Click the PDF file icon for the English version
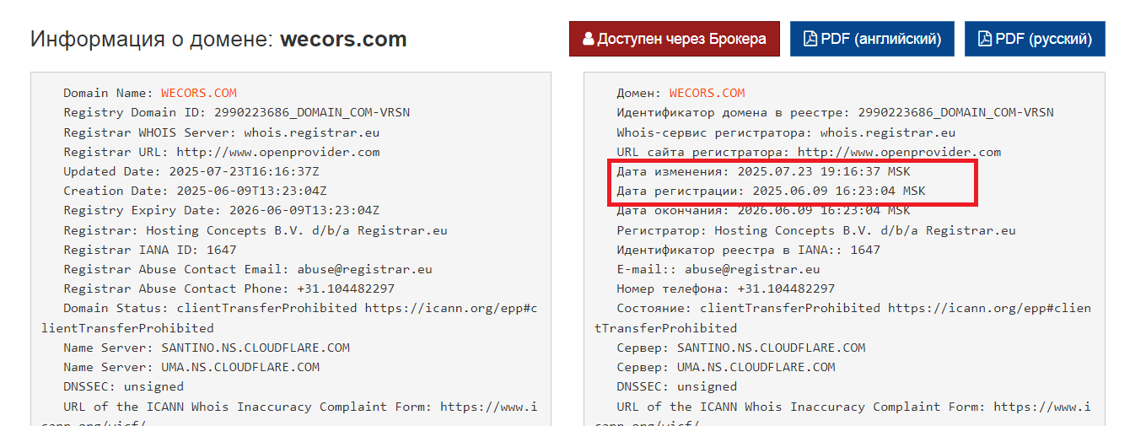This screenshot has width=1146, height=426. (x=810, y=40)
